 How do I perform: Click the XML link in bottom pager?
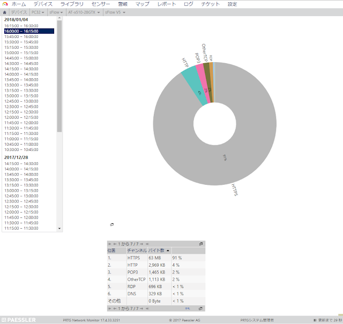188,308
